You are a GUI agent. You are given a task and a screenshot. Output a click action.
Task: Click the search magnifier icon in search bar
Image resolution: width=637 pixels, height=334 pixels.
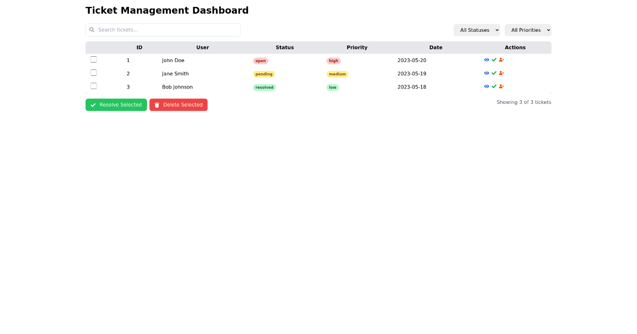point(92,30)
